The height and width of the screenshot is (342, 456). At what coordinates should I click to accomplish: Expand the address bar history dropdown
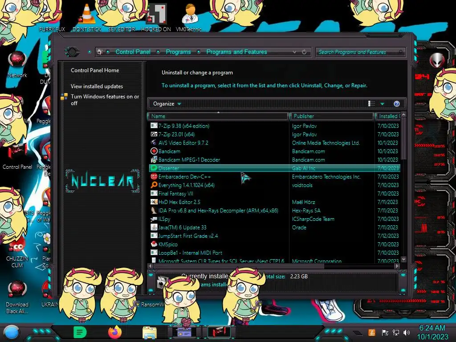click(295, 52)
